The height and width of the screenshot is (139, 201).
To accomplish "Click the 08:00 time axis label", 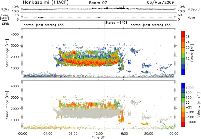I will 73,134.
